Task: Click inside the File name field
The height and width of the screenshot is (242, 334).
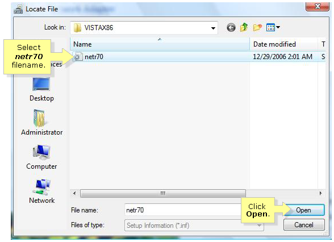Action: click(183, 210)
